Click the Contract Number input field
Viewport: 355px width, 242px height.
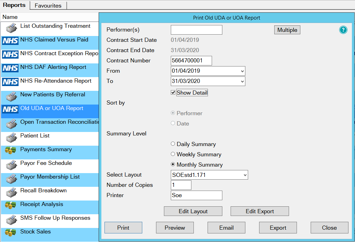(191, 61)
